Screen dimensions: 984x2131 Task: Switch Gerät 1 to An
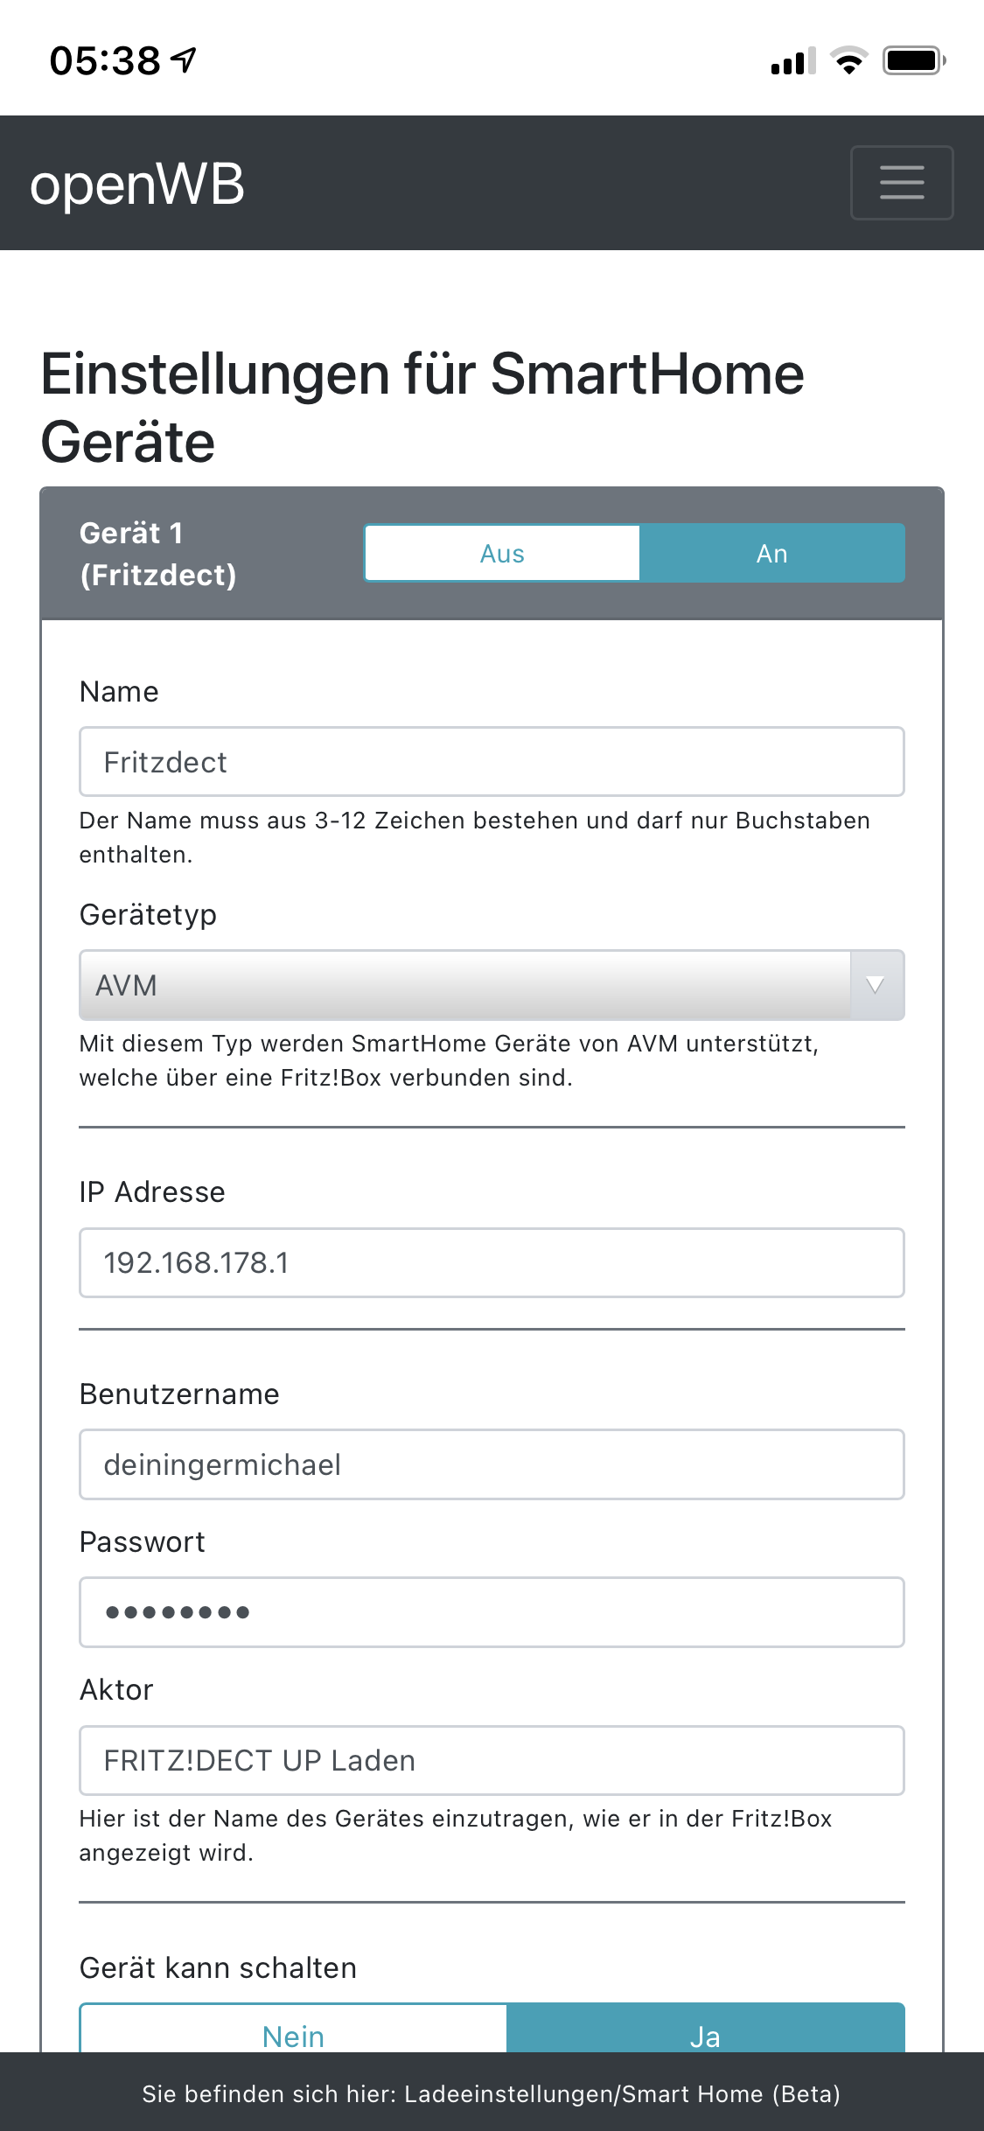point(771,554)
